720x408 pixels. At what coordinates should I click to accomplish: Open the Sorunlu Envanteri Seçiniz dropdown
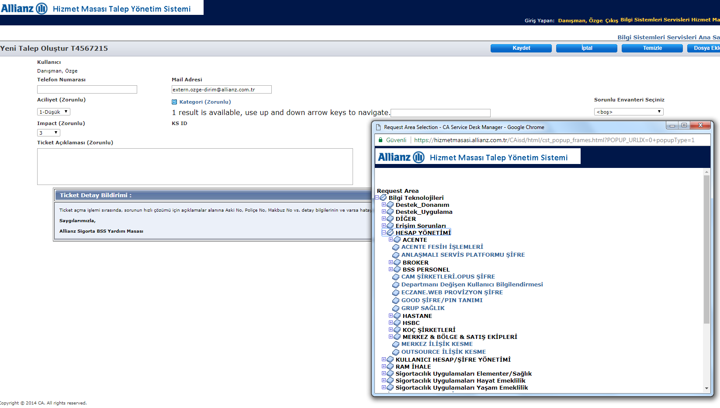(629, 112)
